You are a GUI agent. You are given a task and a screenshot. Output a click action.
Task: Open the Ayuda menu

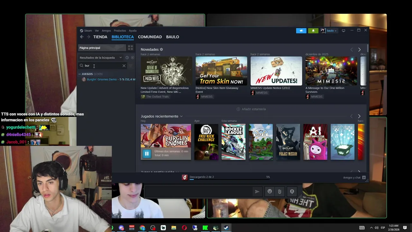click(133, 31)
